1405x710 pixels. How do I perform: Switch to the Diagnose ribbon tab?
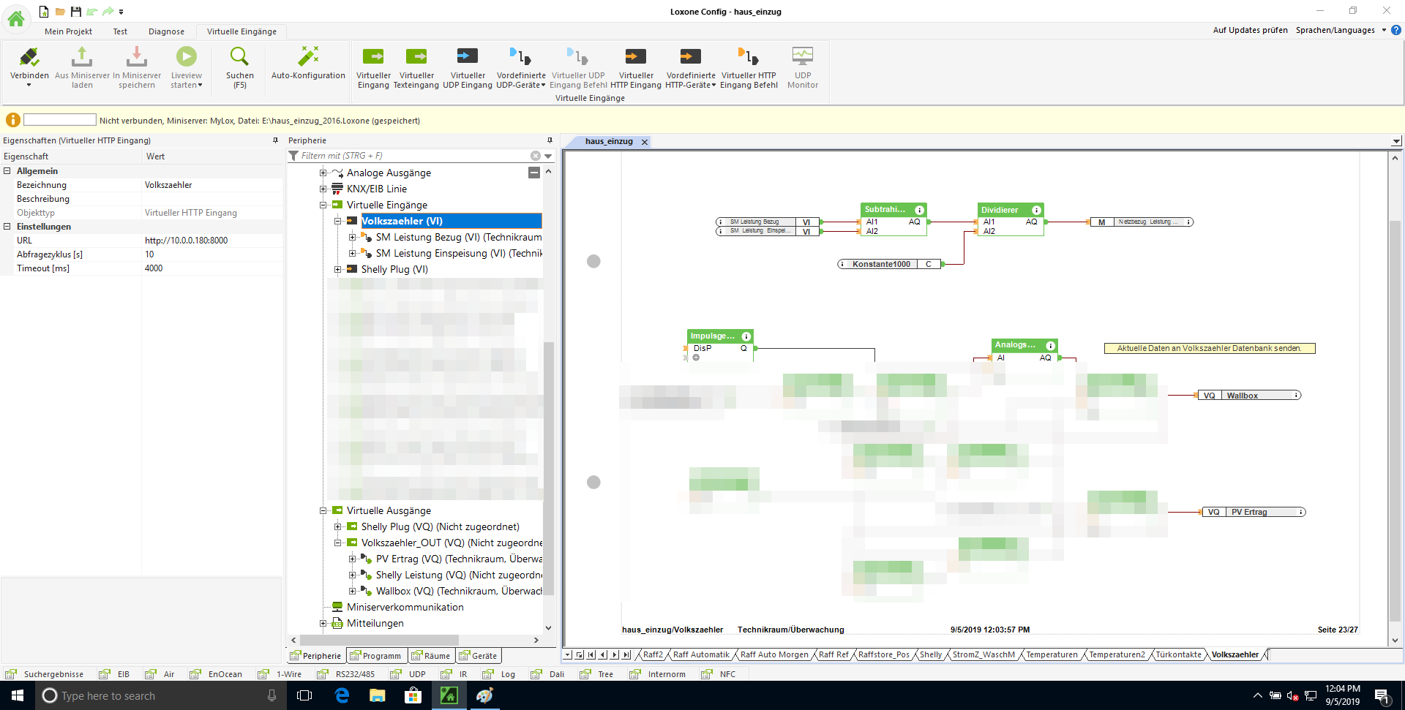166,31
